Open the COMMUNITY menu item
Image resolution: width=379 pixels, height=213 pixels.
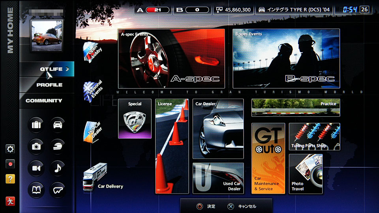pos(44,101)
